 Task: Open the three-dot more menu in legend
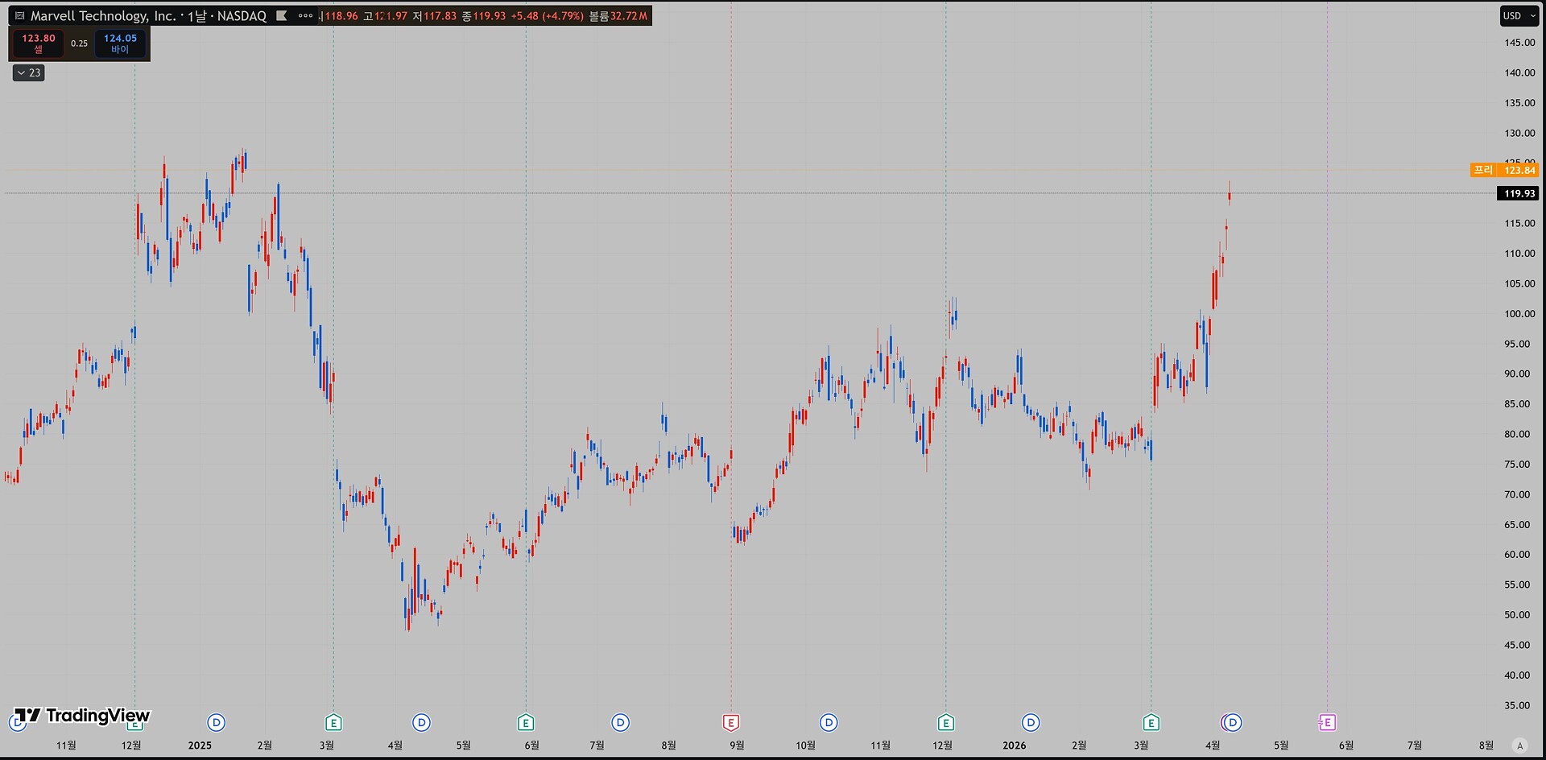coord(305,16)
